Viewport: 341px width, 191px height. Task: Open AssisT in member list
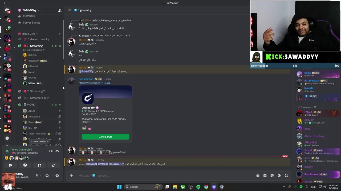pos(318,151)
